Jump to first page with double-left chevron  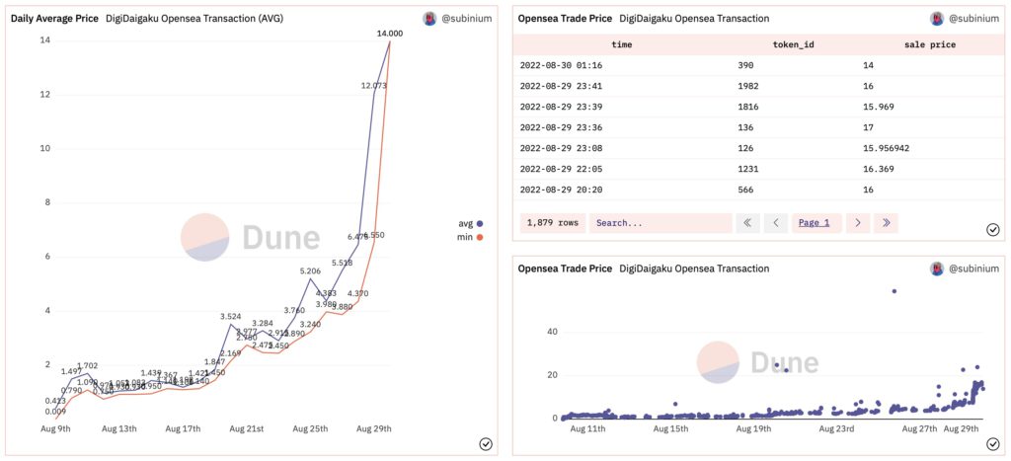(x=747, y=223)
